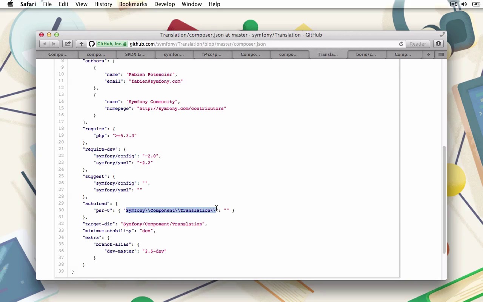This screenshot has width=483, height=302.
Task: Click the "Symfony Community" name value
Action: pos(152,102)
